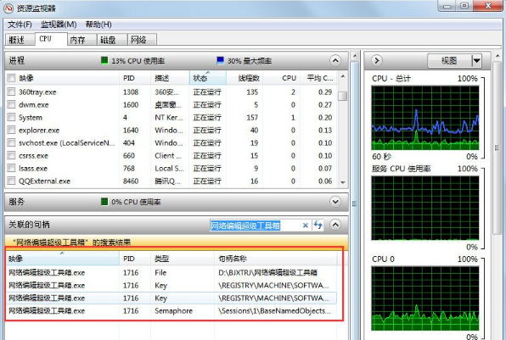Click the Resource Monitor app icon in title bar
Screen dimensions: 506x340
point(8,8)
